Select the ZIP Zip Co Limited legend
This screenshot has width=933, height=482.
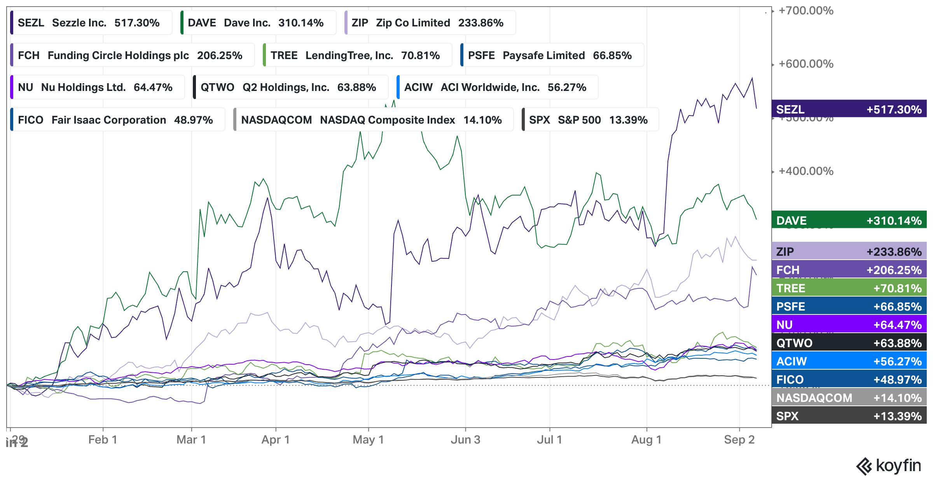430,23
